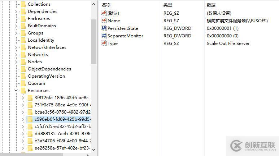Collapse the Resources tree node
The image size is (279, 156).
16,90
